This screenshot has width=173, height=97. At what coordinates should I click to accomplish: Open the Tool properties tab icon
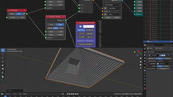pos(145,49)
